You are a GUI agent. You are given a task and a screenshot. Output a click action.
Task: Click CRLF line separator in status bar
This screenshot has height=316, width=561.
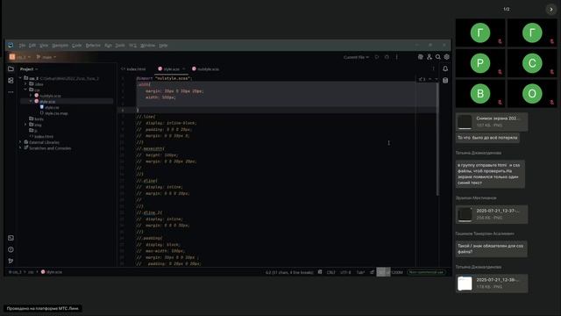pyautogui.click(x=331, y=272)
